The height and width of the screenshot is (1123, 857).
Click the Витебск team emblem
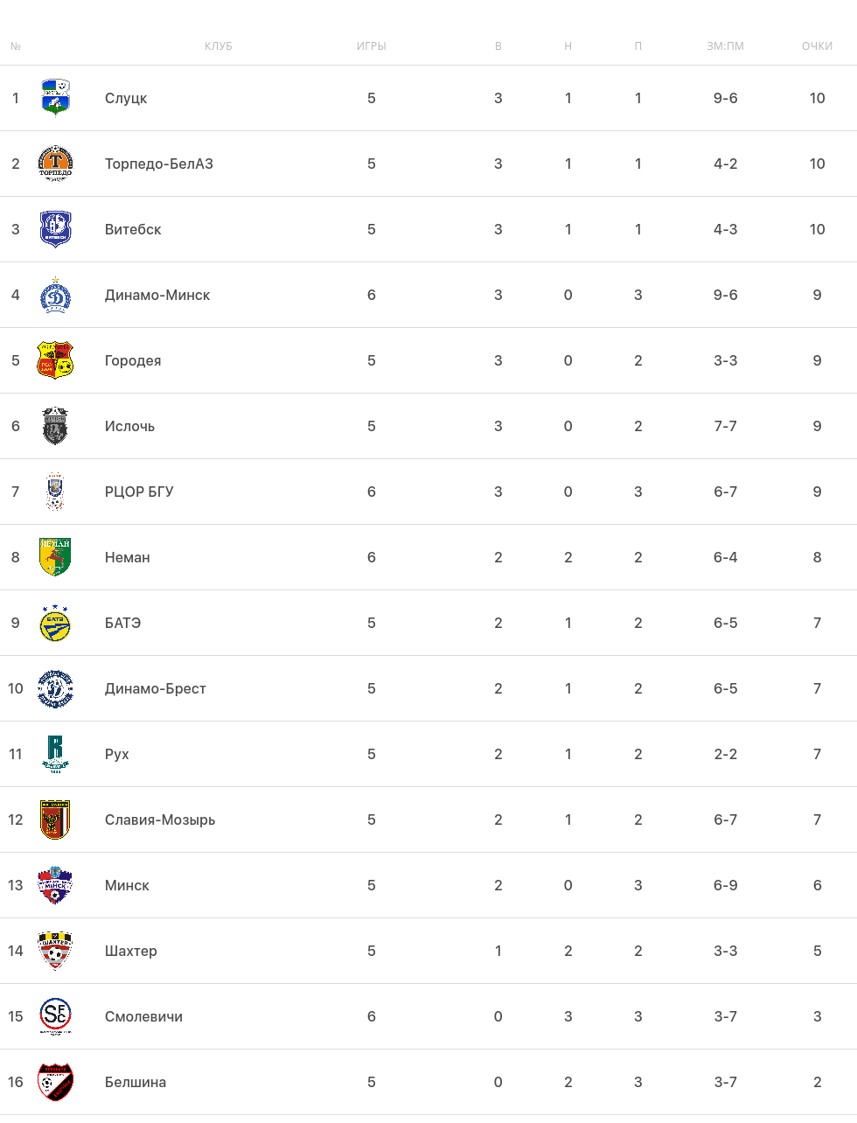55,229
